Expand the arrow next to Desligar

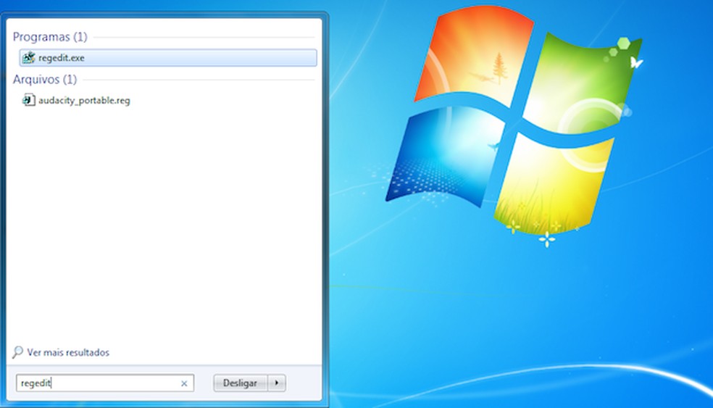pos(277,383)
